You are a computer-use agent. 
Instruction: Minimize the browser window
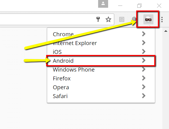tap(120, 6)
